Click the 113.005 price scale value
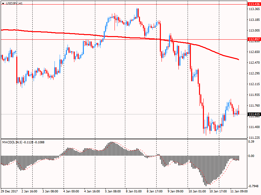 click(x=254, y=30)
